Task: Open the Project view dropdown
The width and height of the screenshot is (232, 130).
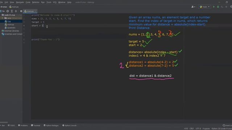Action: [2, 11]
